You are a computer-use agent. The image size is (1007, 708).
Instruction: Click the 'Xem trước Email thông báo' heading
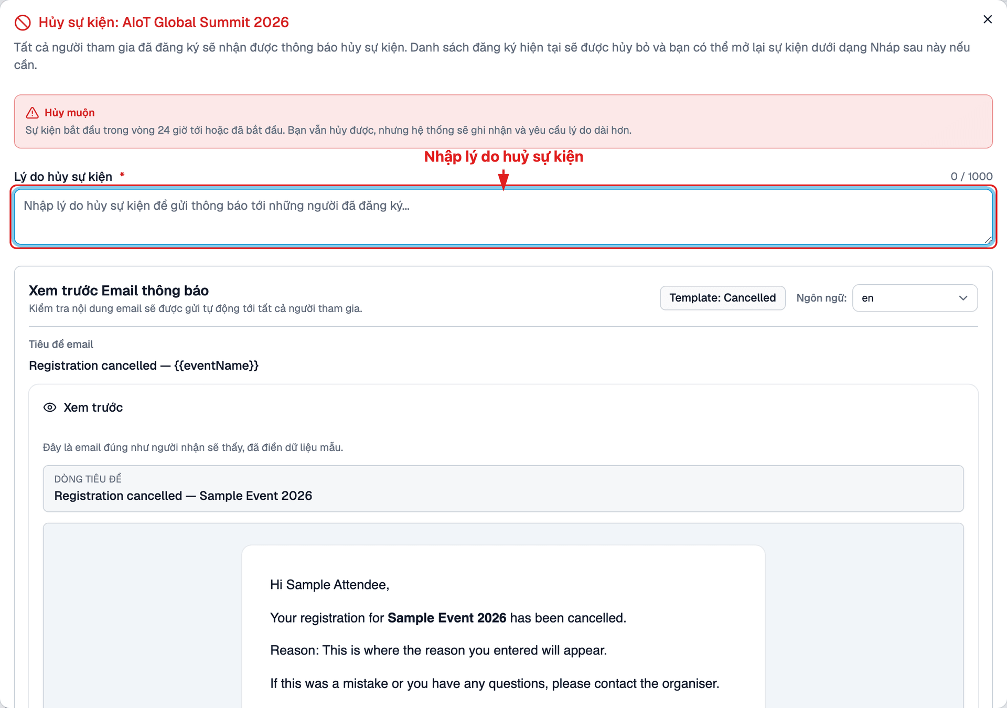(x=119, y=291)
